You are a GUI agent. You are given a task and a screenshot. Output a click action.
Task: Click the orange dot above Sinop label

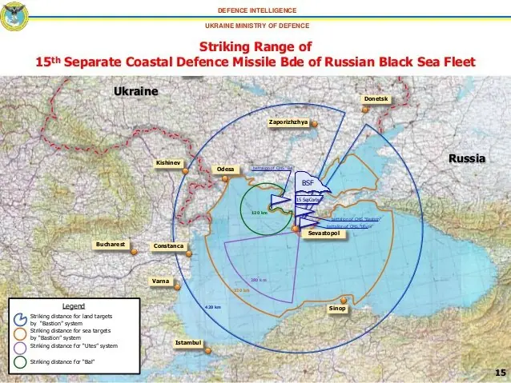click(344, 301)
